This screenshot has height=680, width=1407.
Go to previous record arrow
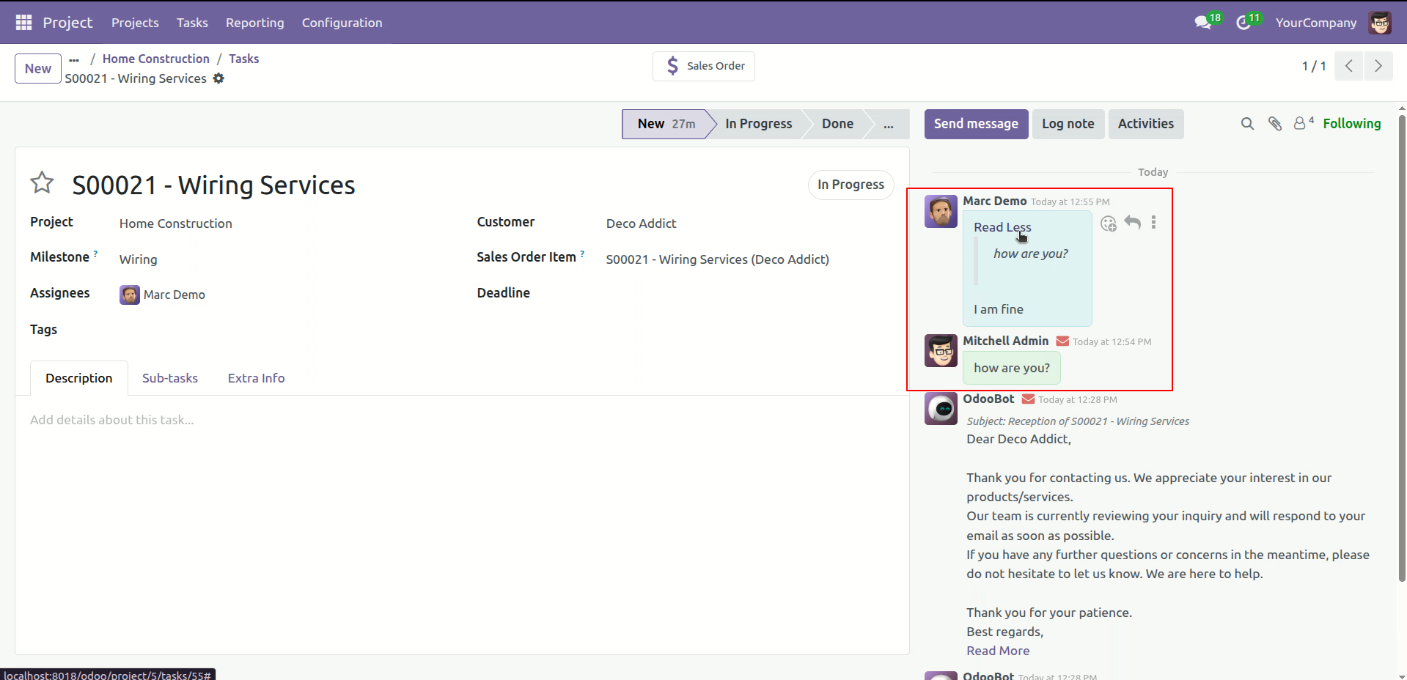click(x=1349, y=66)
